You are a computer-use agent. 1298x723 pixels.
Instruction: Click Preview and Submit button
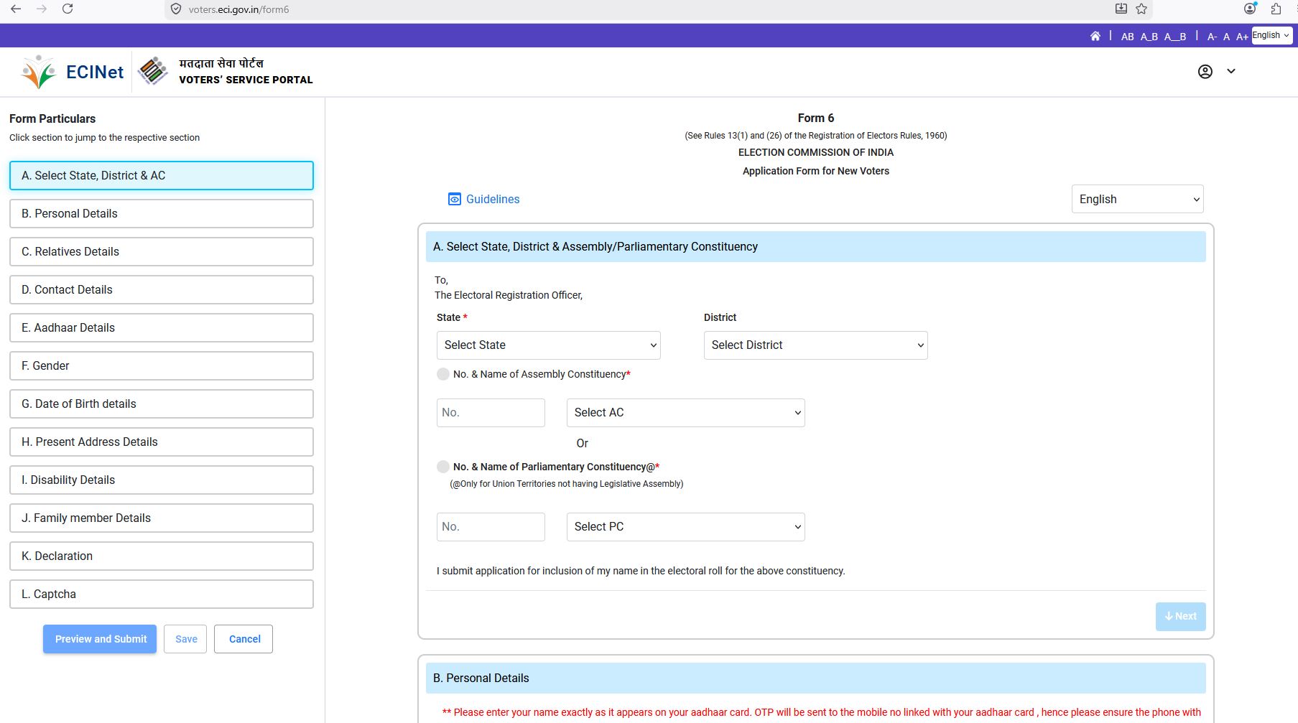pos(100,639)
